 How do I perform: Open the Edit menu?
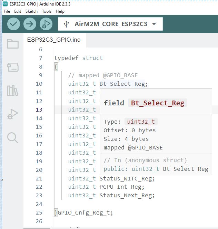18,11
